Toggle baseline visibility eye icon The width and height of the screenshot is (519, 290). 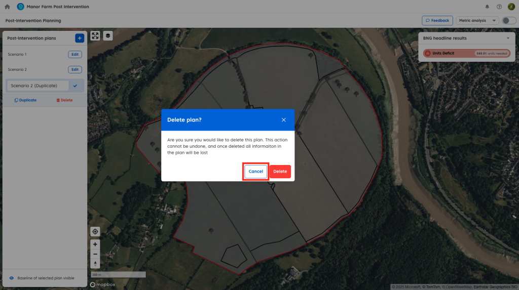11,278
